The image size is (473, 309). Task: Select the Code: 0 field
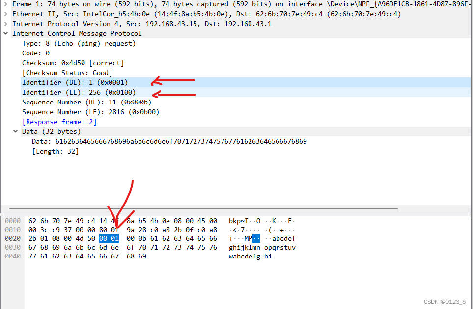(35, 53)
